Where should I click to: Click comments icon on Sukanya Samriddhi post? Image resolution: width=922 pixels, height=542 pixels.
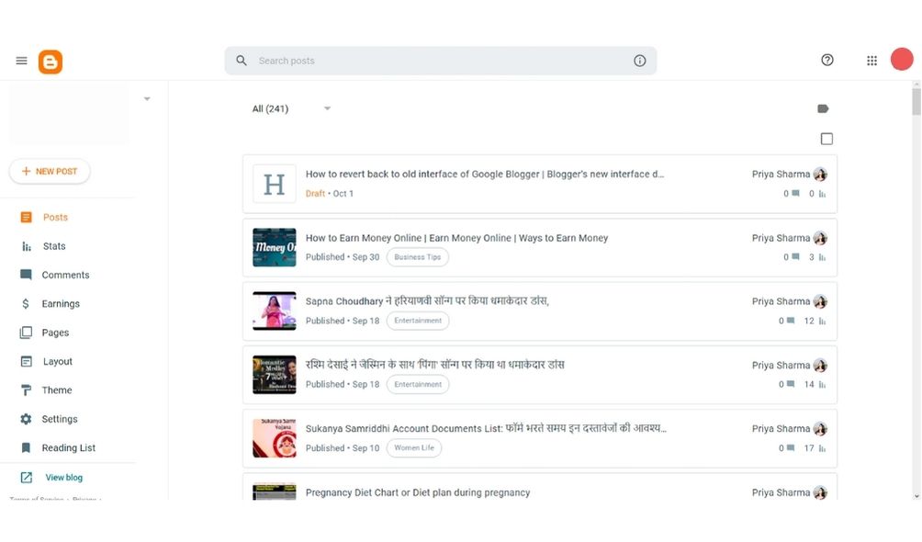click(791, 448)
